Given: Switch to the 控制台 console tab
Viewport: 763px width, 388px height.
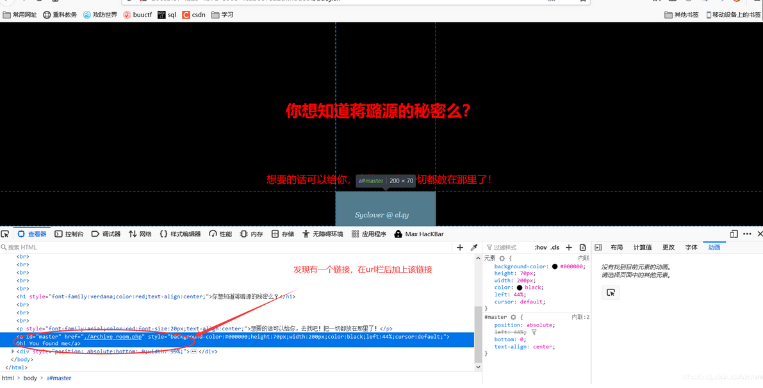Looking at the screenshot, I should [x=69, y=234].
